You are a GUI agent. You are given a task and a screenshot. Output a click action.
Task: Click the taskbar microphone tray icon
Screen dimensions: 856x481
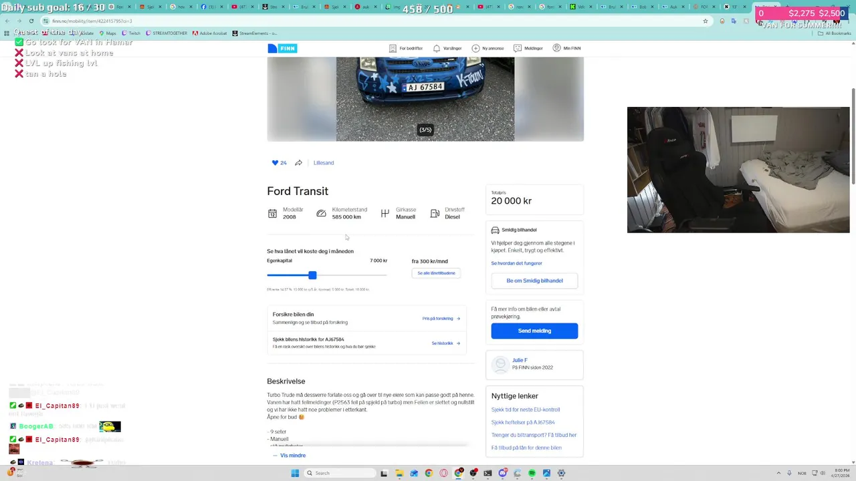[790, 473]
